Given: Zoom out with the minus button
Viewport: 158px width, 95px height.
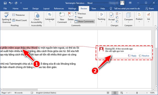Looking at the screenshot, I should (x=127, y=93).
